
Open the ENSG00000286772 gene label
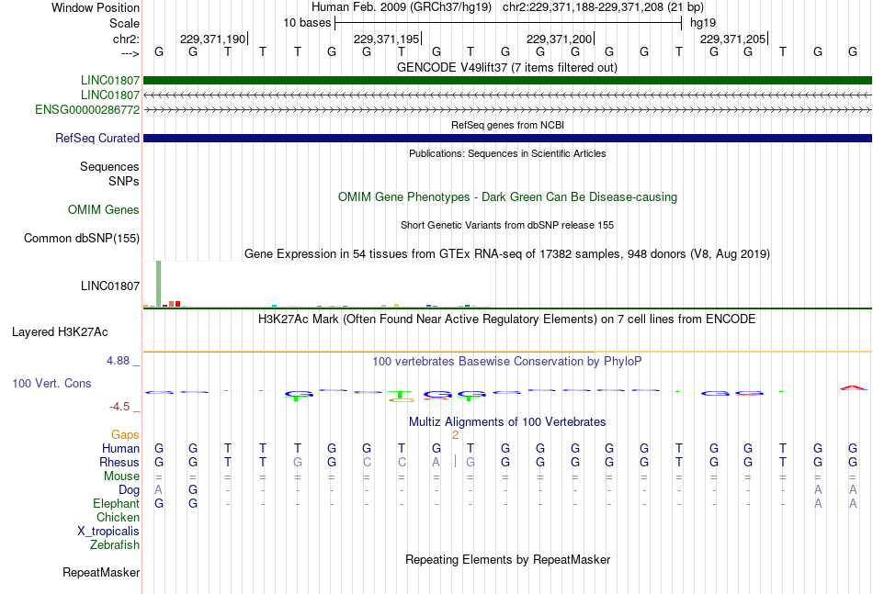[87, 109]
